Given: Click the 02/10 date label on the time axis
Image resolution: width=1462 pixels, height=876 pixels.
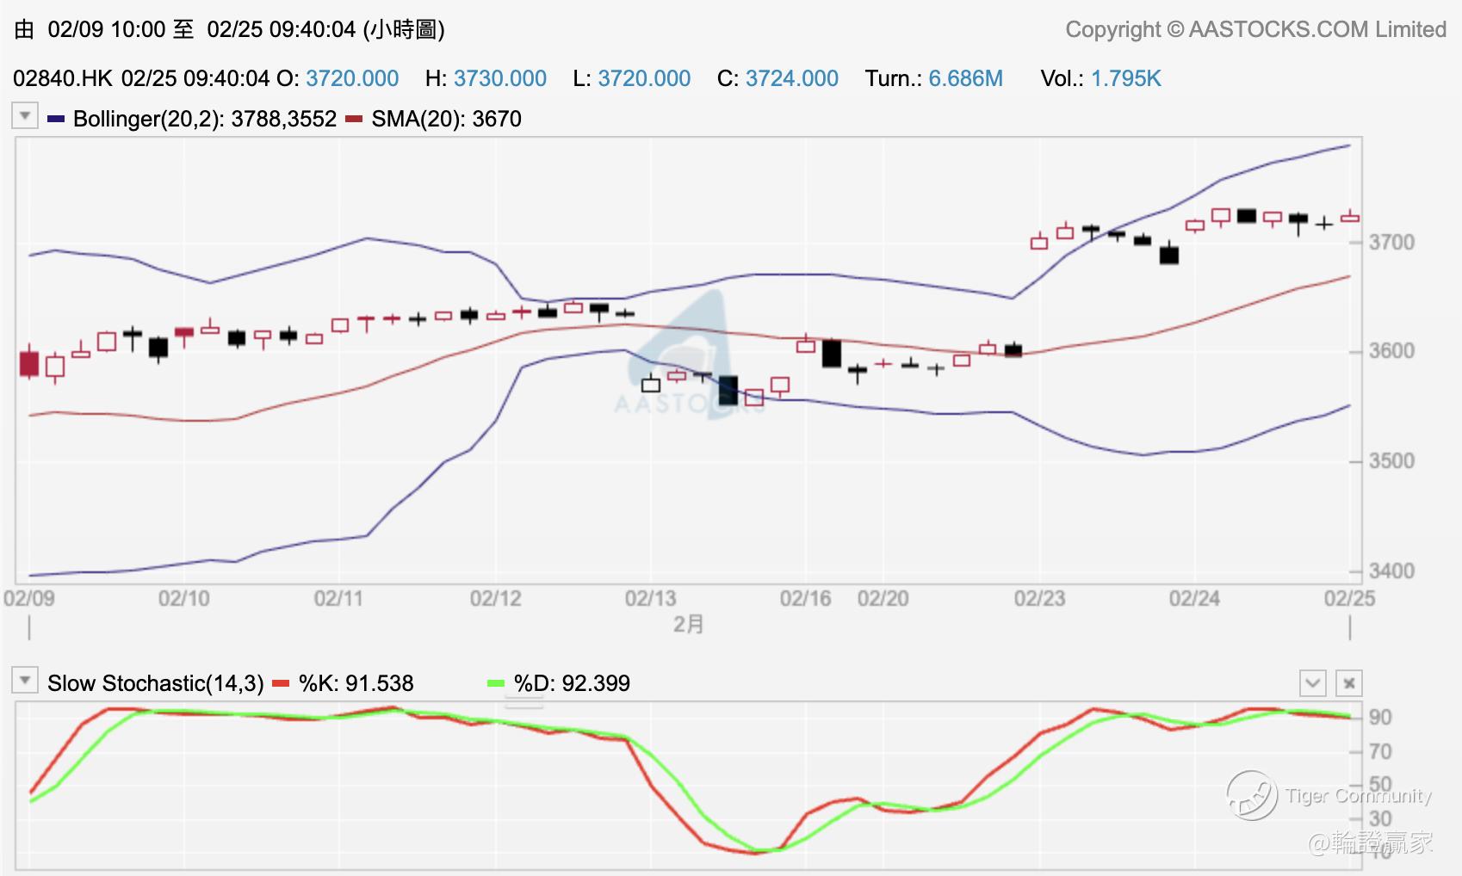Looking at the screenshot, I should [184, 598].
